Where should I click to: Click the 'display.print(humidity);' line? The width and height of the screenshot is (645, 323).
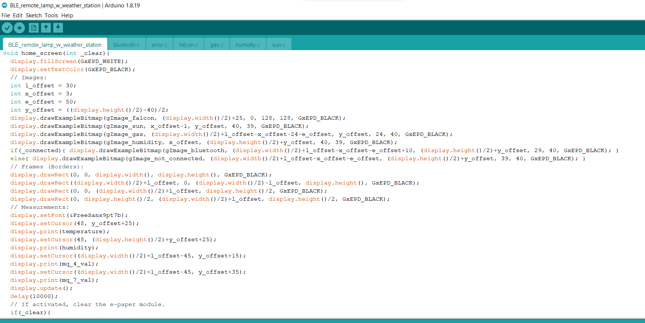(54, 247)
